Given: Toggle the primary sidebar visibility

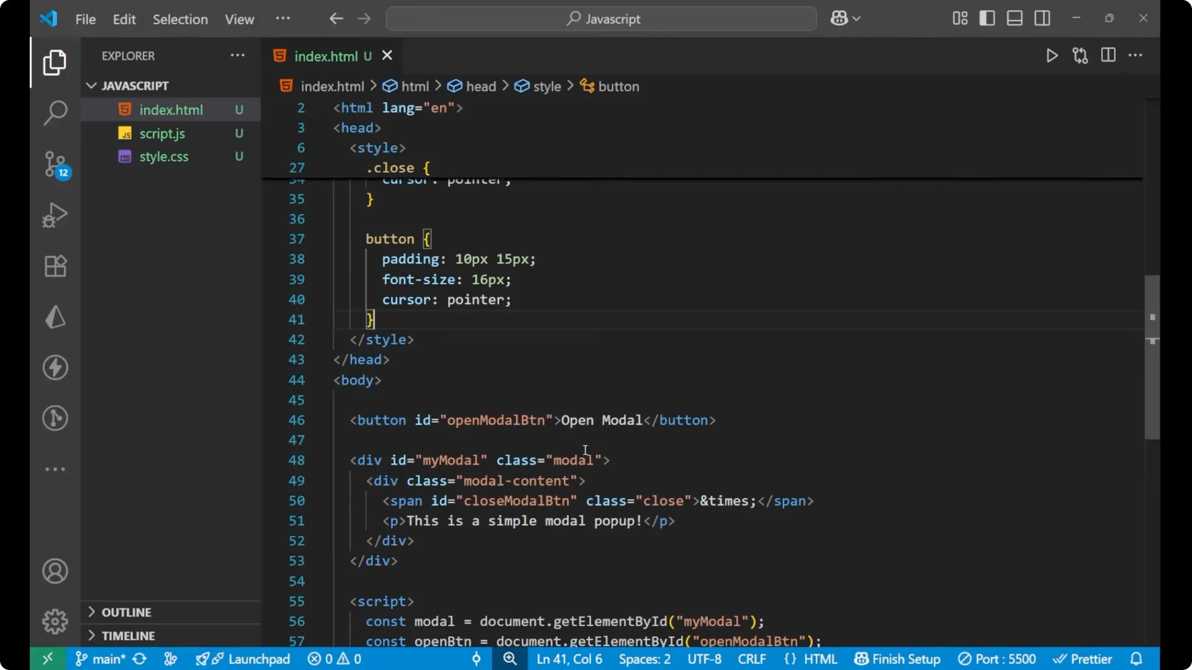Looking at the screenshot, I should pyautogui.click(x=987, y=18).
